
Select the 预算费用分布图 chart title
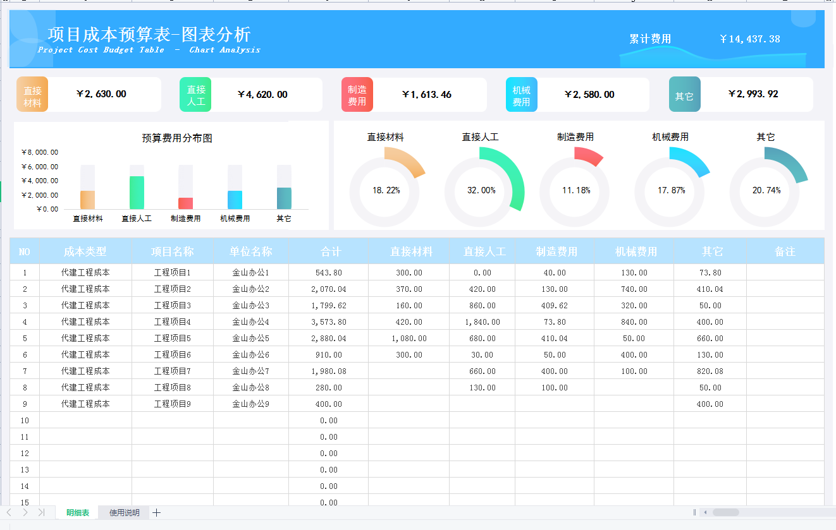tap(177, 138)
